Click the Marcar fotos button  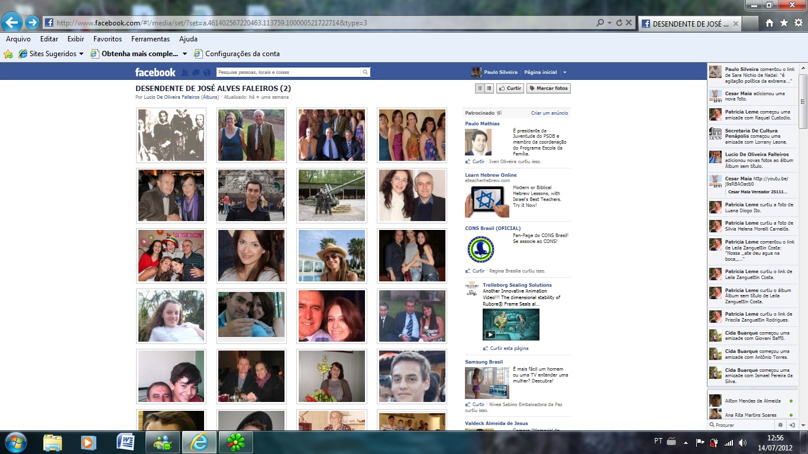coord(548,88)
